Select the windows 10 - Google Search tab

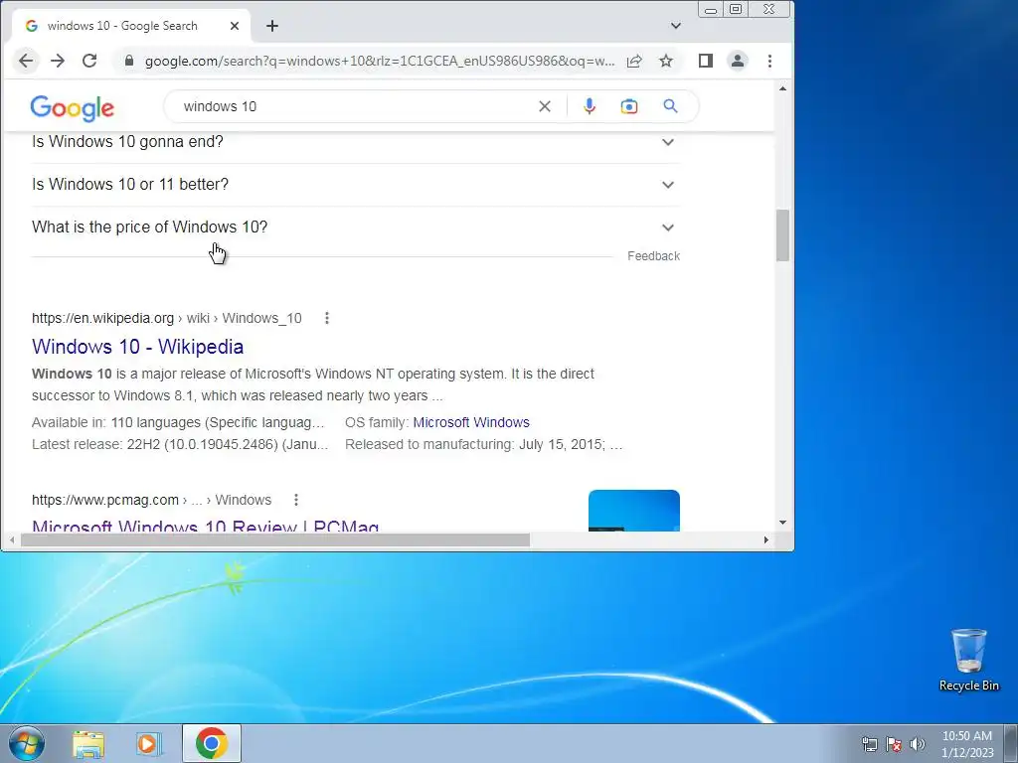click(132, 26)
